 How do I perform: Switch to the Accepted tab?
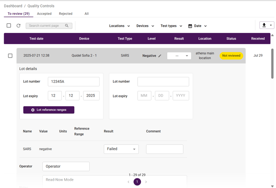click(x=44, y=14)
